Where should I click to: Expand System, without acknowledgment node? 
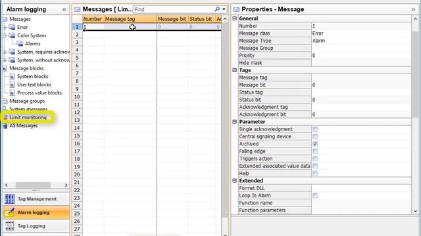pyautogui.click(x=5, y=60)
